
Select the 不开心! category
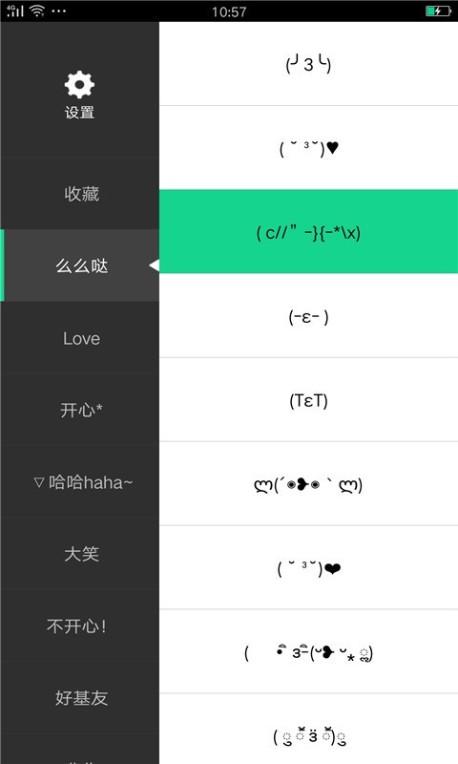point(80,626)
